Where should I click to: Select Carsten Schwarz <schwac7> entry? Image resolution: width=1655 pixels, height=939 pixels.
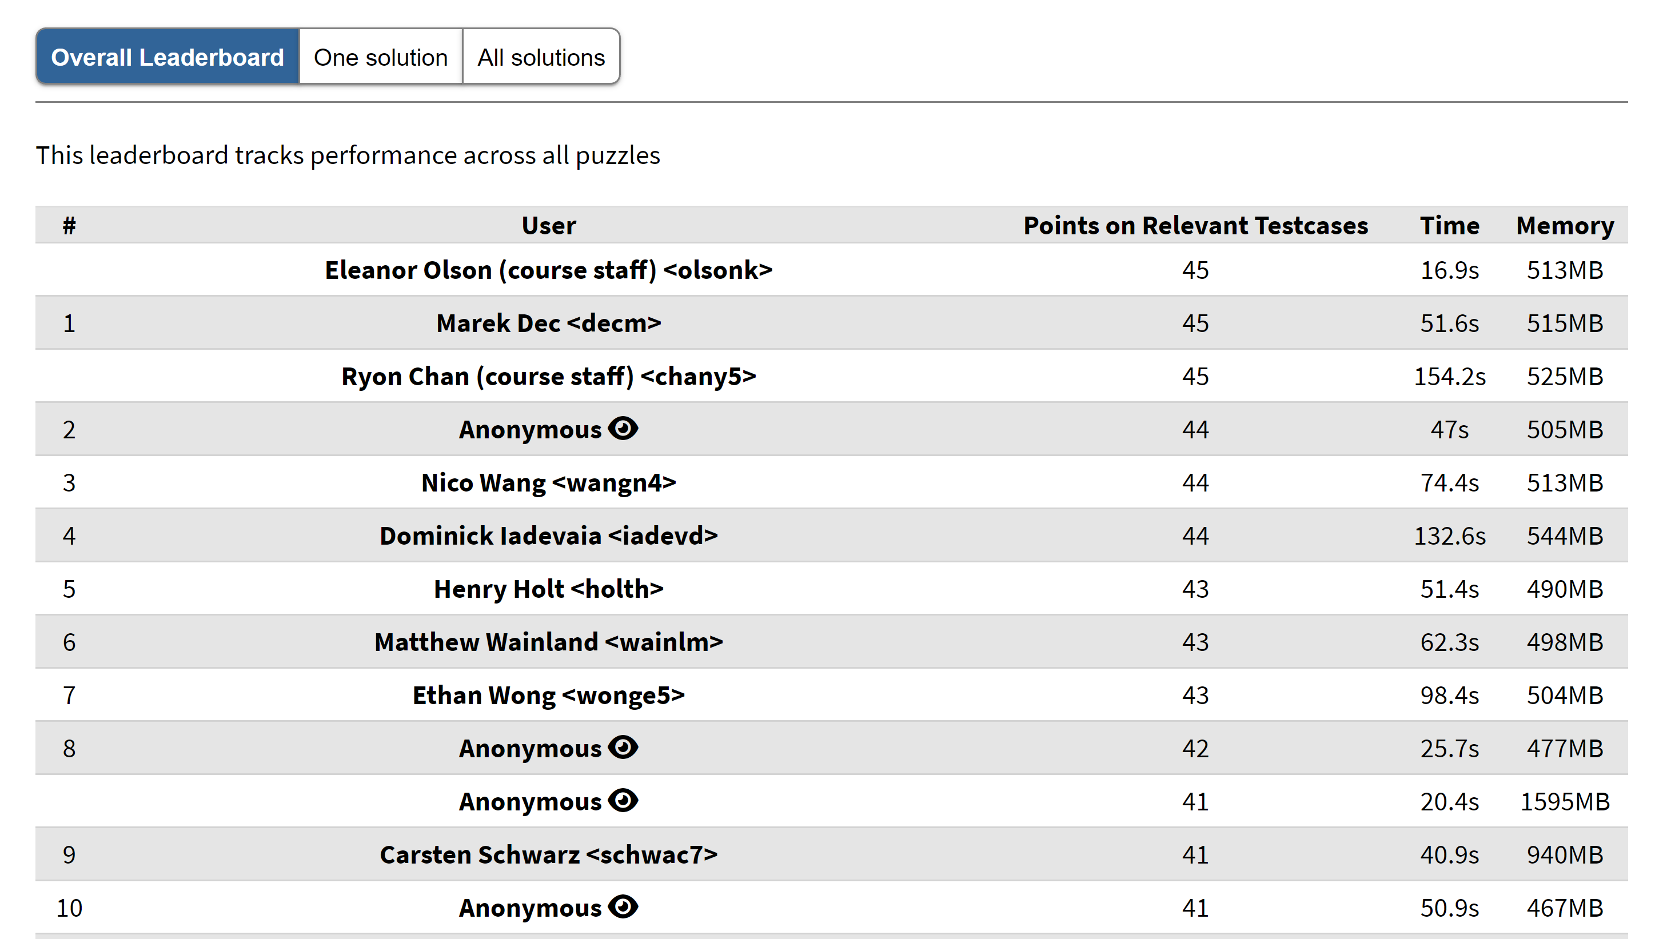[548, 854]
